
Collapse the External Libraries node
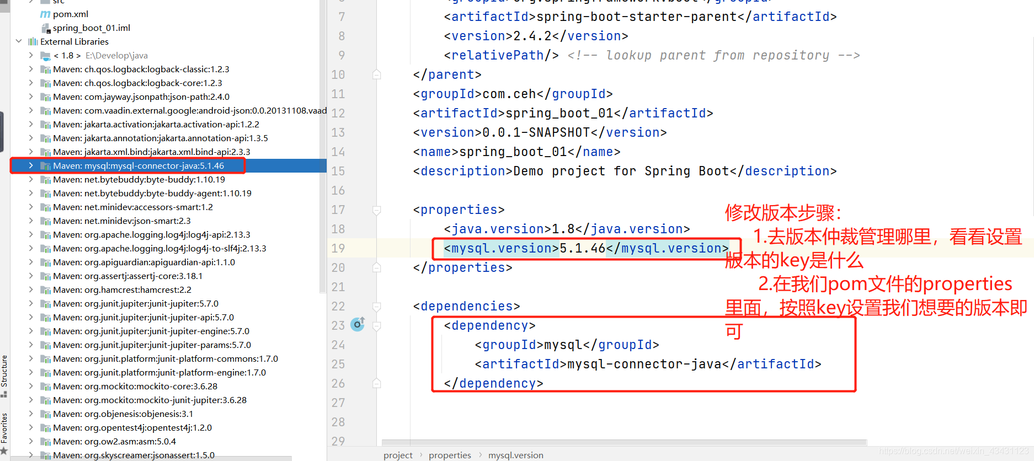coord(19,41)
